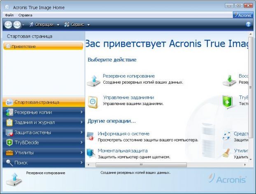Click the horizontal scrollbar right arrow

tap(245, 165)
